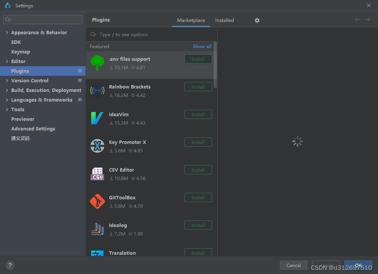378x274 pixels.
Task: Install the Ideolog plugin
Action: (x=198, y=226)
